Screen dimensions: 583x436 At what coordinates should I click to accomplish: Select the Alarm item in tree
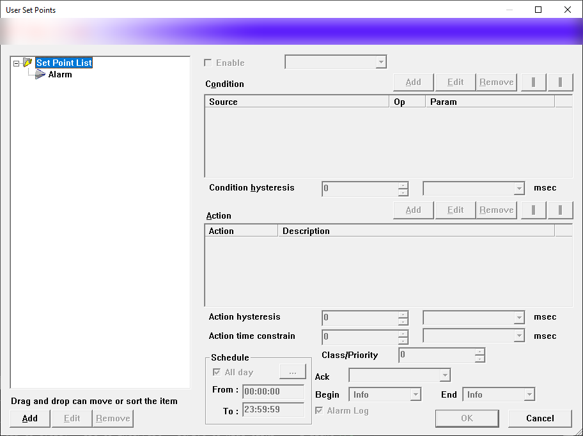pyautogui.click(x=60, y=75)
